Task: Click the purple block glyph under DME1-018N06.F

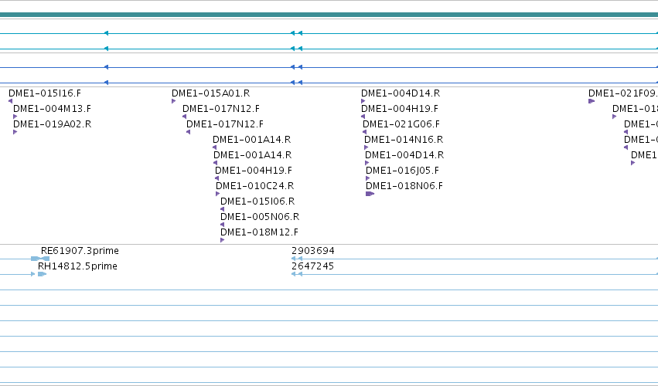Action: pyautogui.click(x=370, y=194)
